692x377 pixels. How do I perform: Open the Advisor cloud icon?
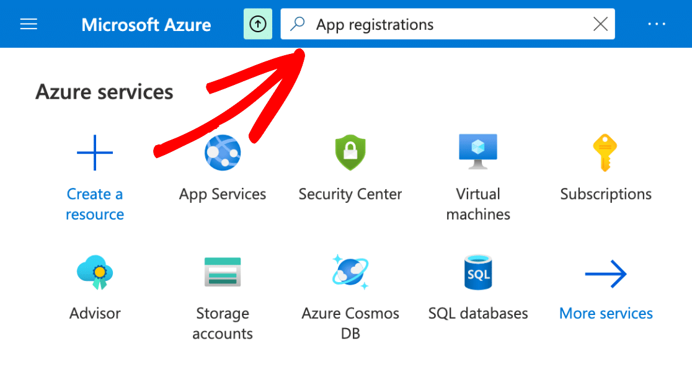click(95, 272)
